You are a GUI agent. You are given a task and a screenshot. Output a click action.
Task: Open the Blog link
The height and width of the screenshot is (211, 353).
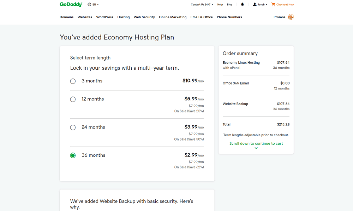230,5
